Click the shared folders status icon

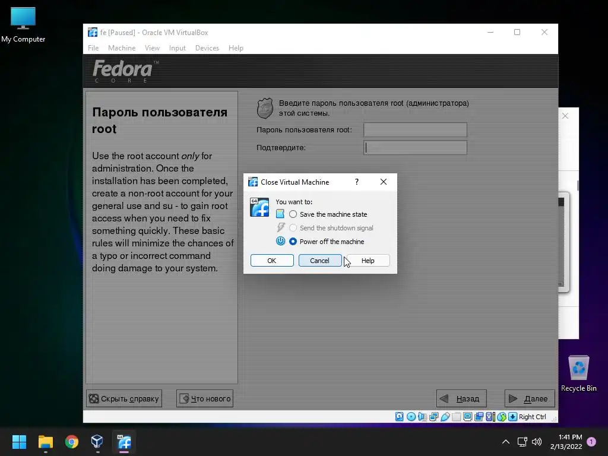[x=457, y=417]
